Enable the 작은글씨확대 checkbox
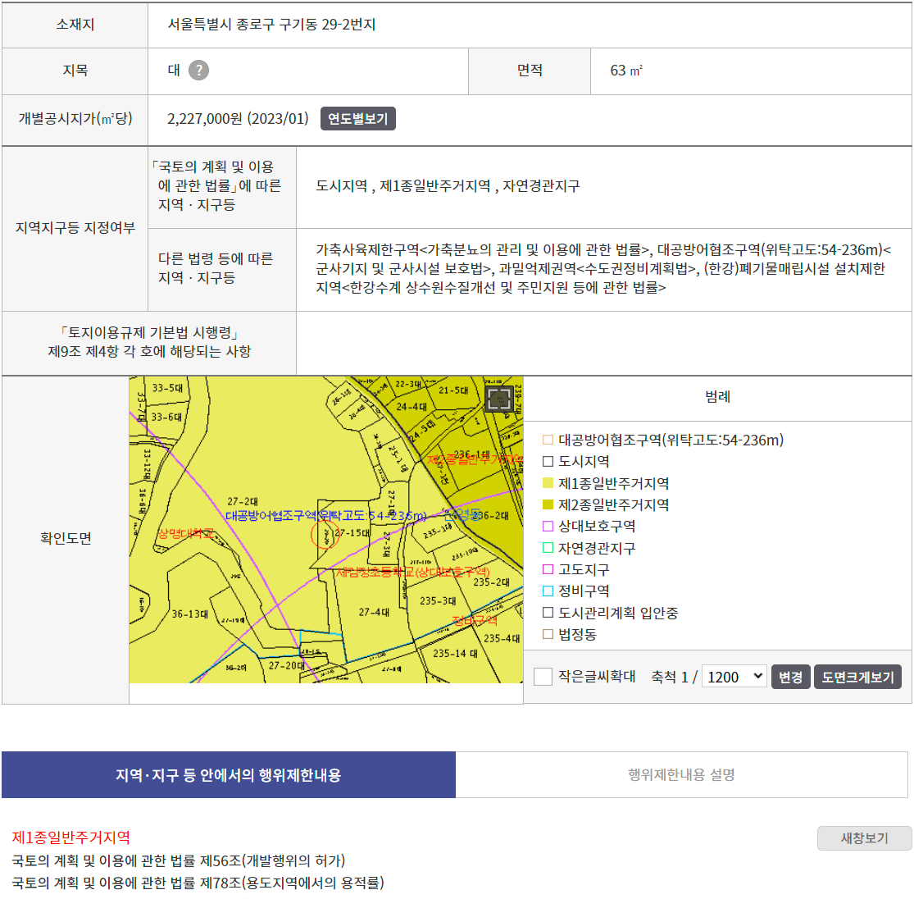This screenshot has height=899, width=914. pos(542,676)
